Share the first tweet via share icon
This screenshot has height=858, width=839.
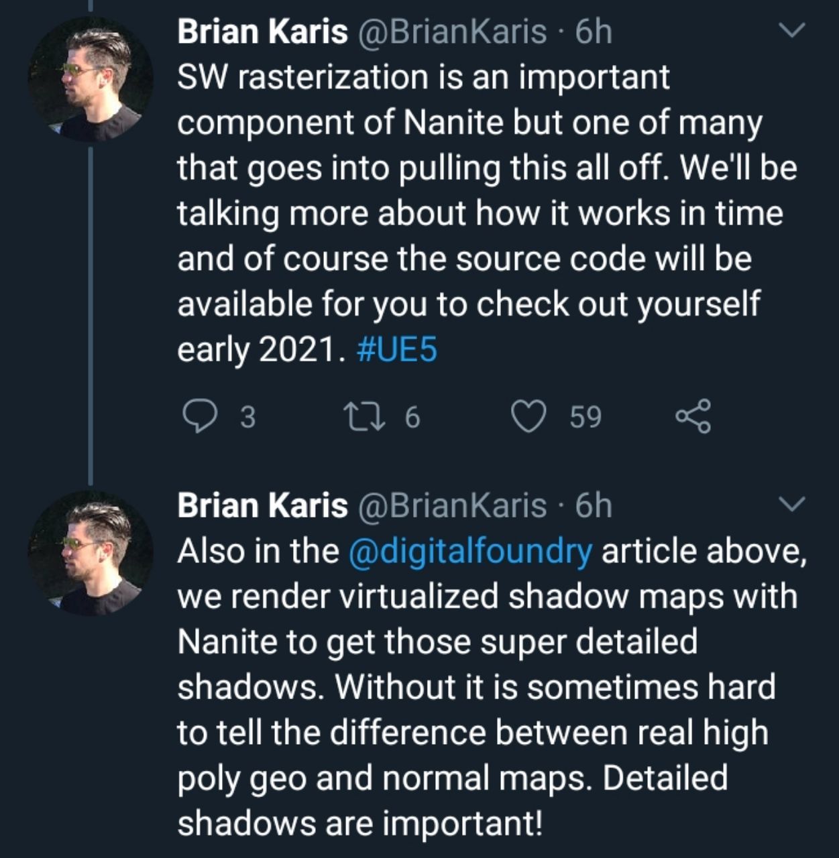click(693, 417)
